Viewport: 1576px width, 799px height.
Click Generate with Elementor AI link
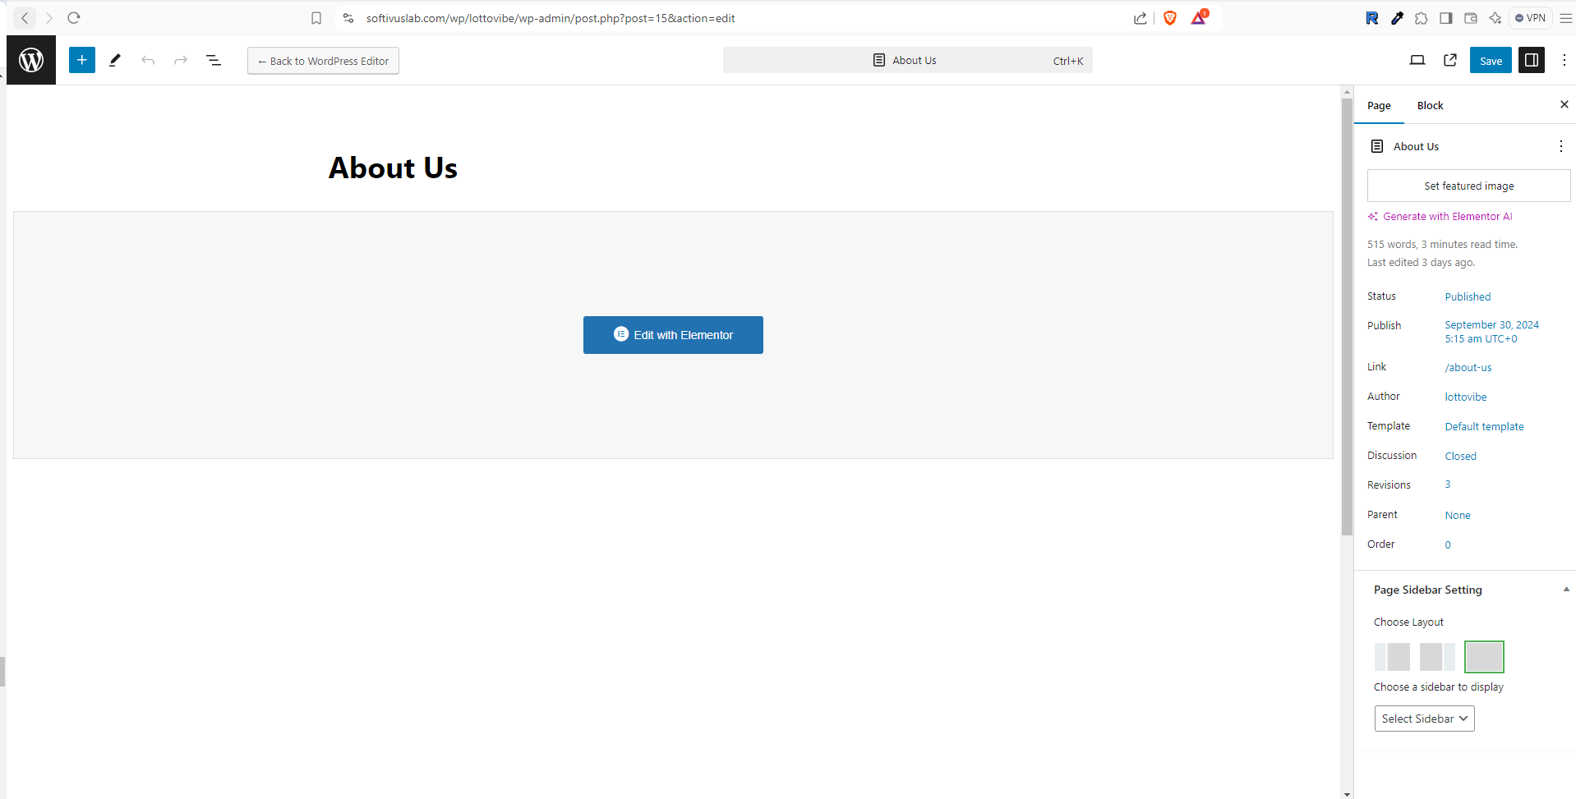[1446, 217]
